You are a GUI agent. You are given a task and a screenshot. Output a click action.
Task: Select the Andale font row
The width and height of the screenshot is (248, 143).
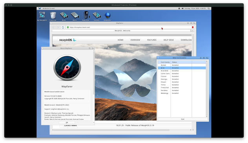[182, 65]
